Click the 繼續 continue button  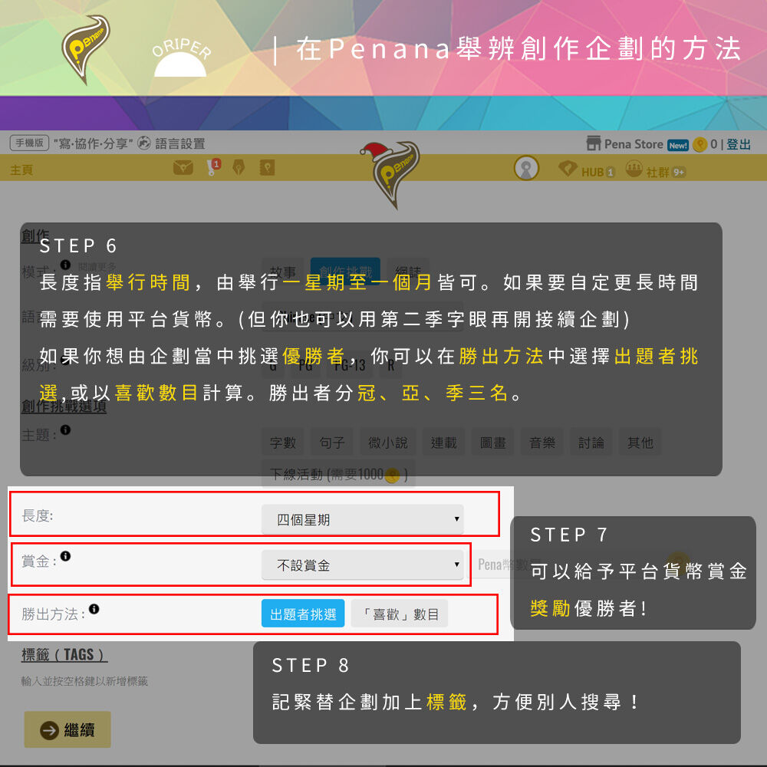67,729
